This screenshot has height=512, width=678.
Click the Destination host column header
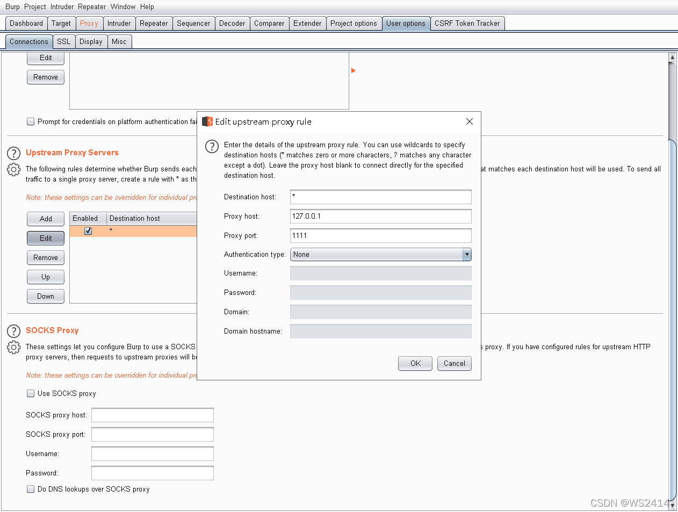pos(152,218)
